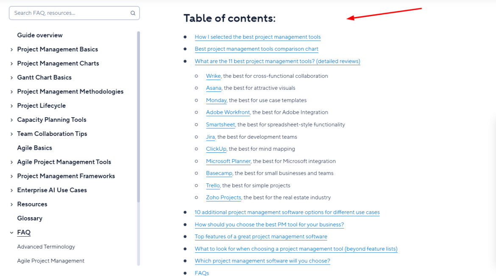This screenshot has width=496, height=276.
Task: Focus the Search FAQ, resources field
Action: [x=74, y=13]
